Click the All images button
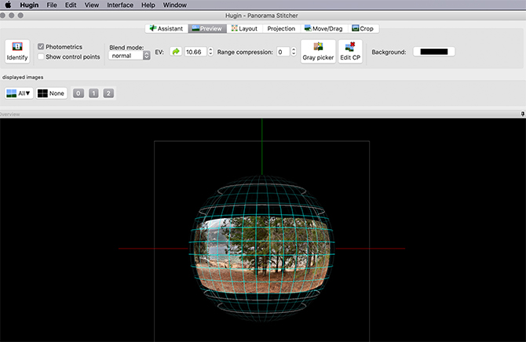 click(19, 93)
